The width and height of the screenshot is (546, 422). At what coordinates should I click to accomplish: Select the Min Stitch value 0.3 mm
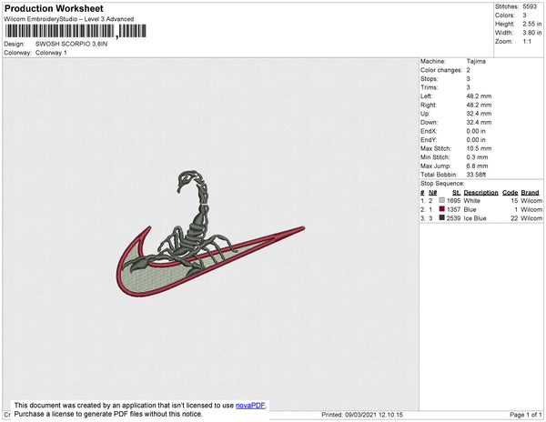point(477,157)
